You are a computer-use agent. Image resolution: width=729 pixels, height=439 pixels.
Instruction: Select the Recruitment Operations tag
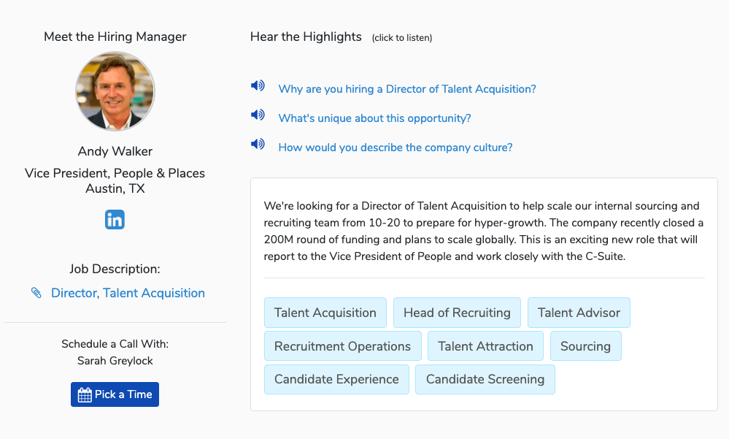pos(343,346)
